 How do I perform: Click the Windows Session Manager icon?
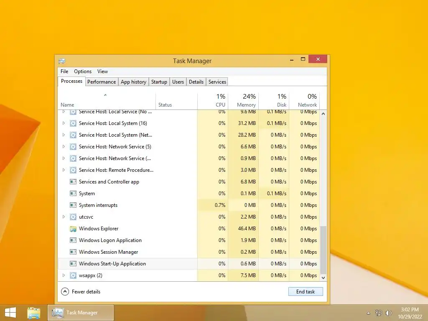(x=73, y=252)
